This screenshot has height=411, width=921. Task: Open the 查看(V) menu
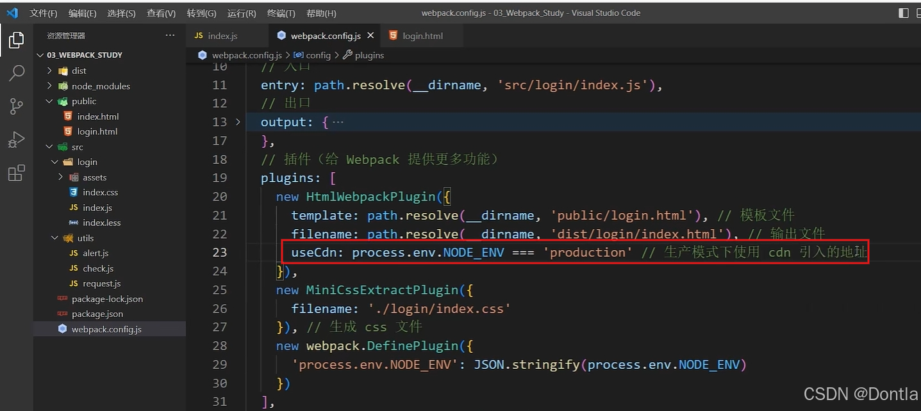[x=161, y=13]
